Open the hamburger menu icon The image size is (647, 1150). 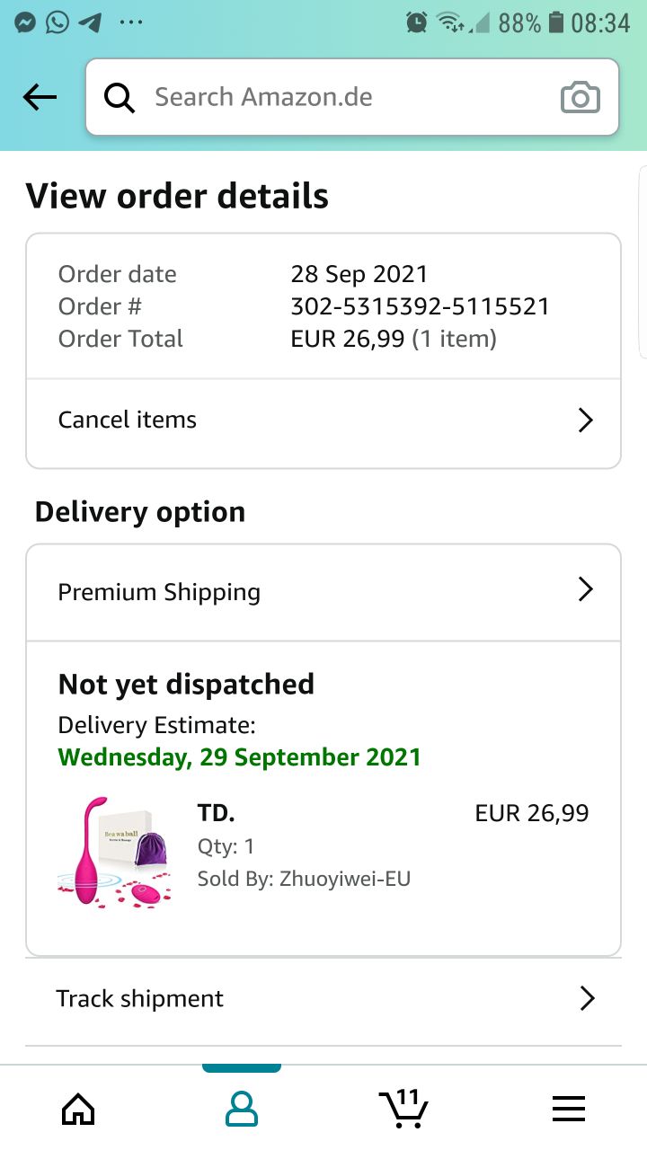568,1109
